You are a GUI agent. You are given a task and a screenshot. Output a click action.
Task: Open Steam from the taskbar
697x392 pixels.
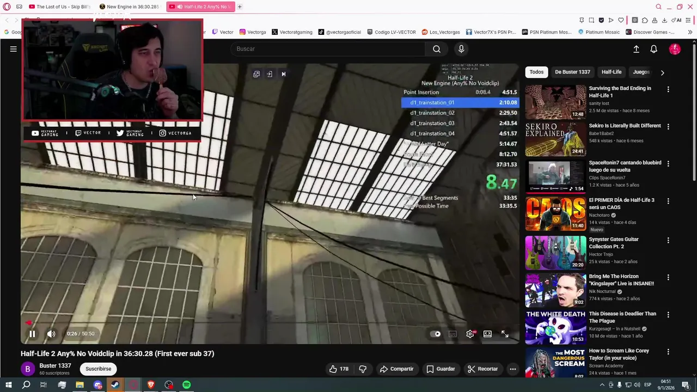click(x=115, y=385)
